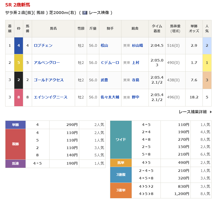Click the 単勝 payout label
The image size is (215, 201).
point(15,125)
